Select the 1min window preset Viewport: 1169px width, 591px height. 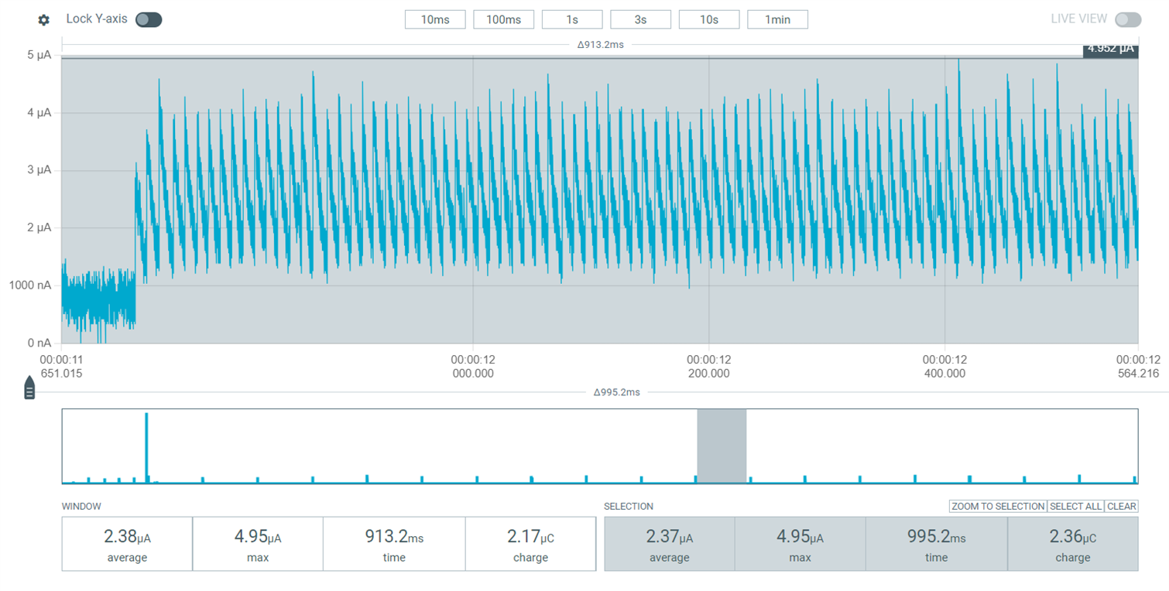click(x=778, y=19)
